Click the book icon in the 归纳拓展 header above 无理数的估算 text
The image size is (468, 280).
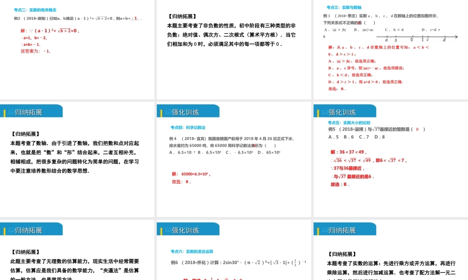11,230
